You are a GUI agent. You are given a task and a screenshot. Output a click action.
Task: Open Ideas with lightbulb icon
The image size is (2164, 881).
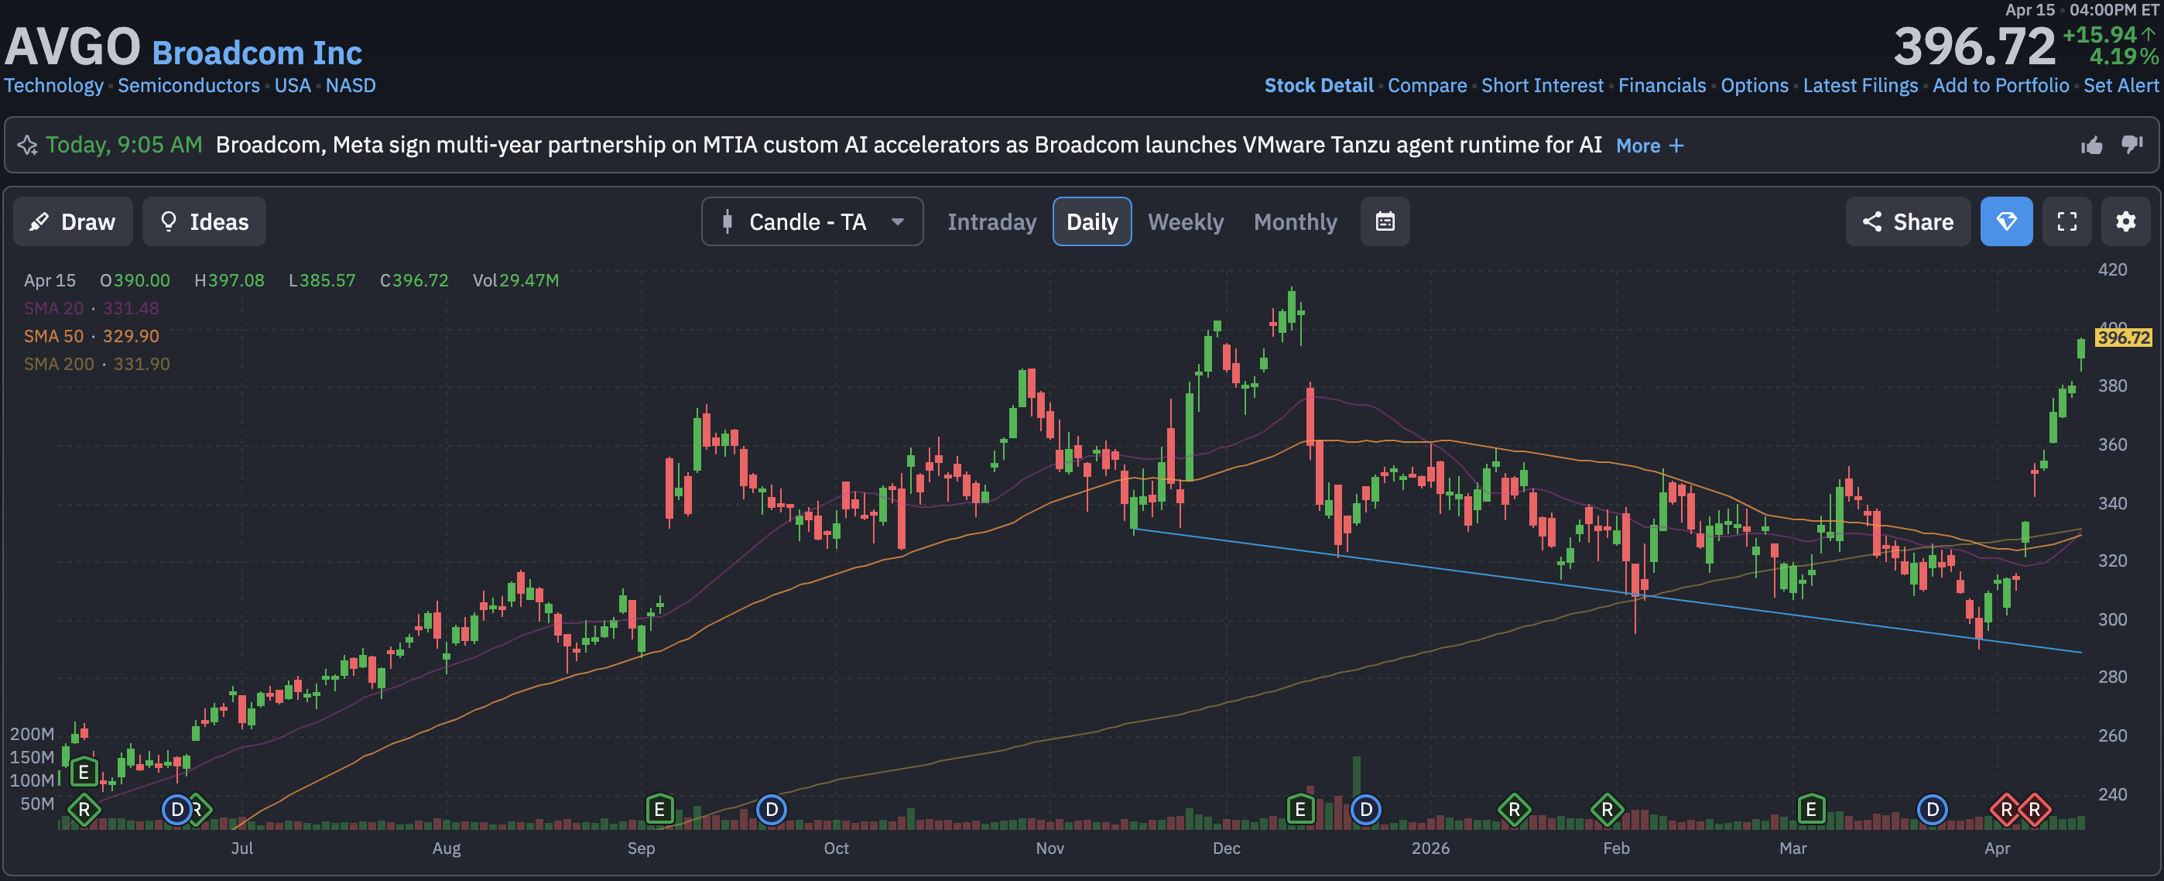click(x=204, y=221)
